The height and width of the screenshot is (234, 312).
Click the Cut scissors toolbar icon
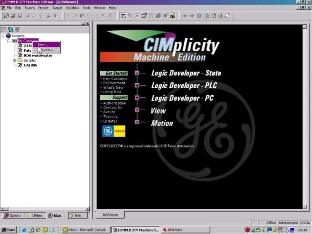(x=68, y=16)
